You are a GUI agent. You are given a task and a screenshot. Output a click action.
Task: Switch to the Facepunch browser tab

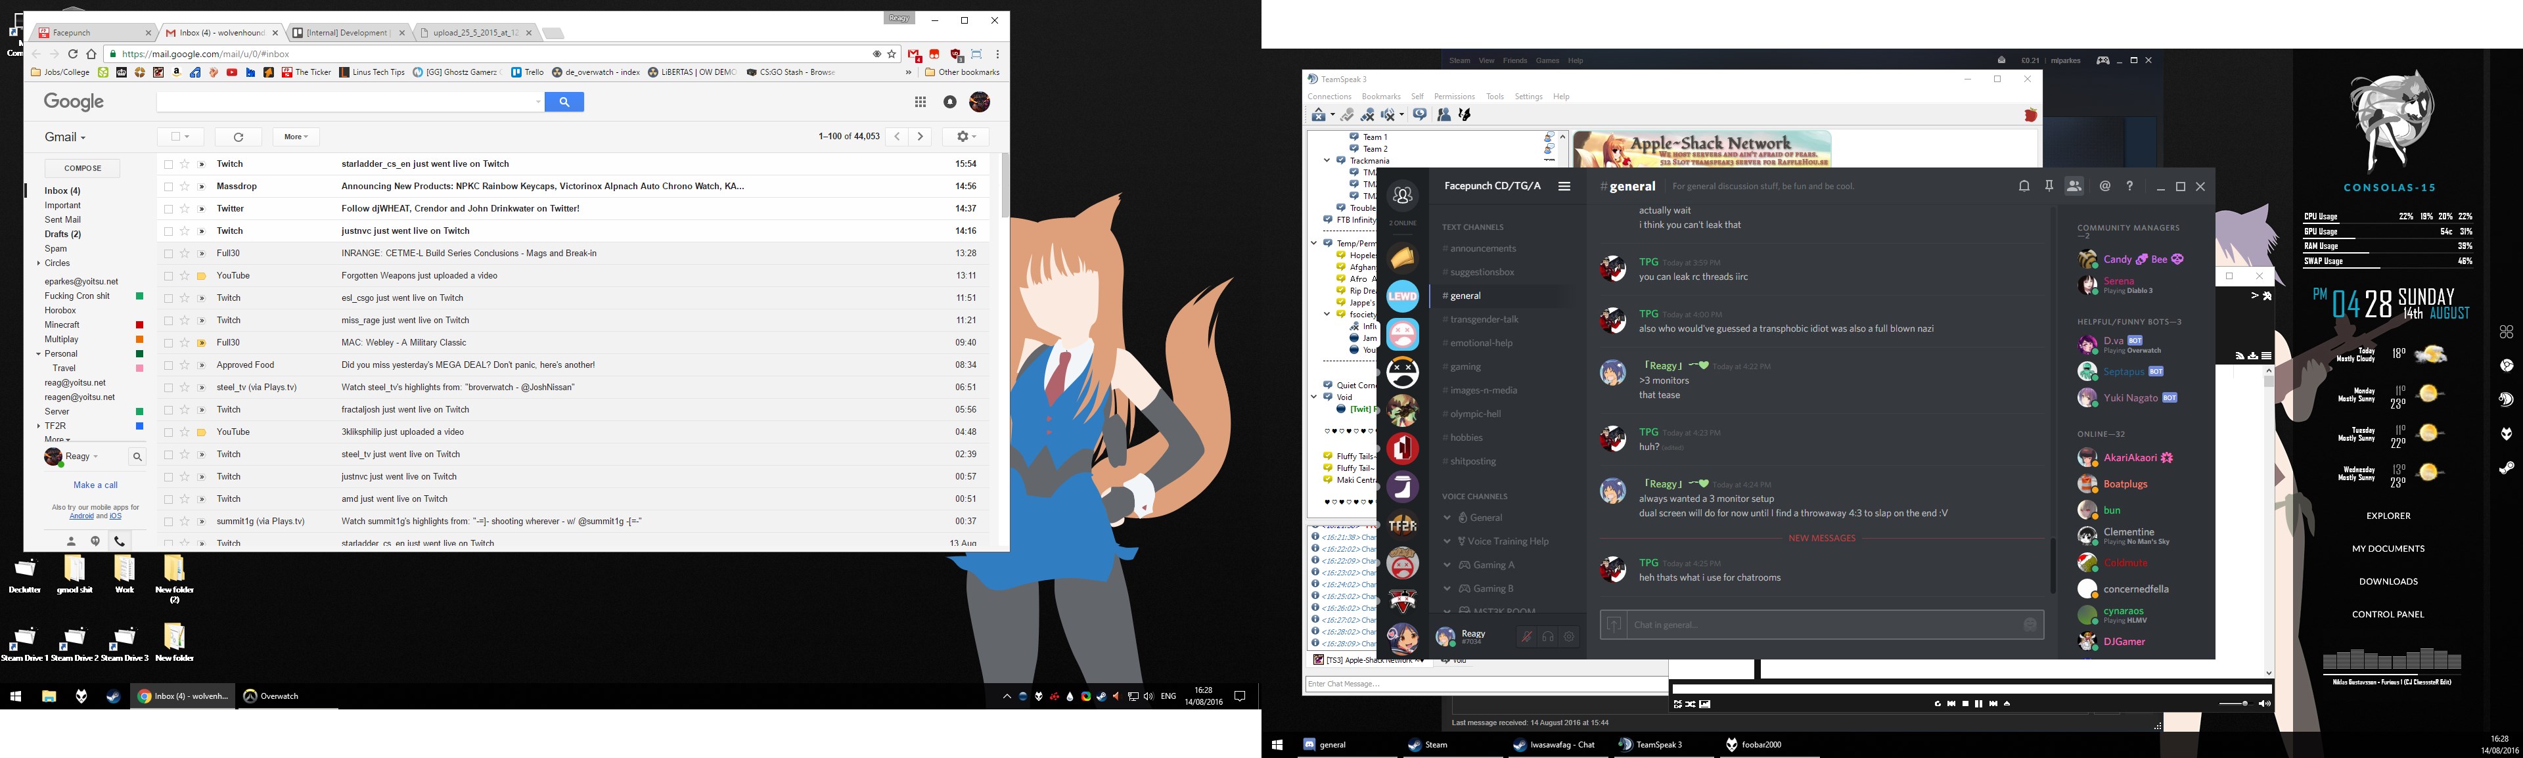click(x=91, y=32)
